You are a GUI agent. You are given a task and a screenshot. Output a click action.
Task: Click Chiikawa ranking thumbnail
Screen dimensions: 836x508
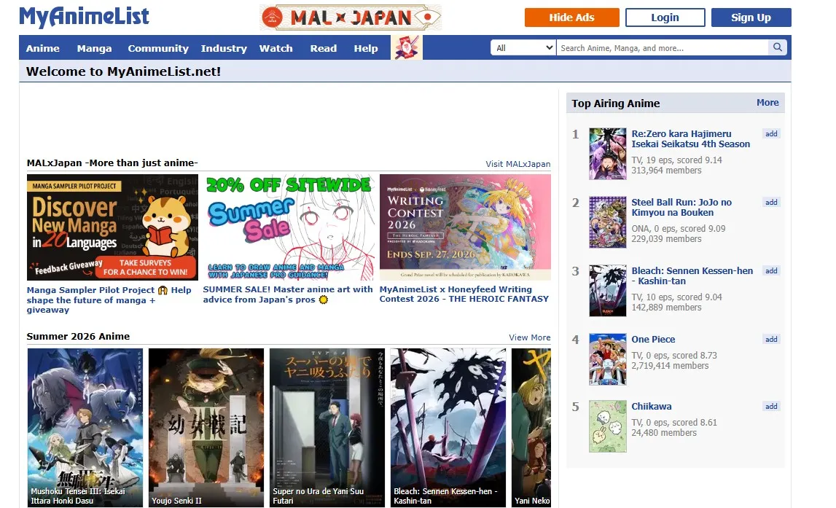point(608,426)
